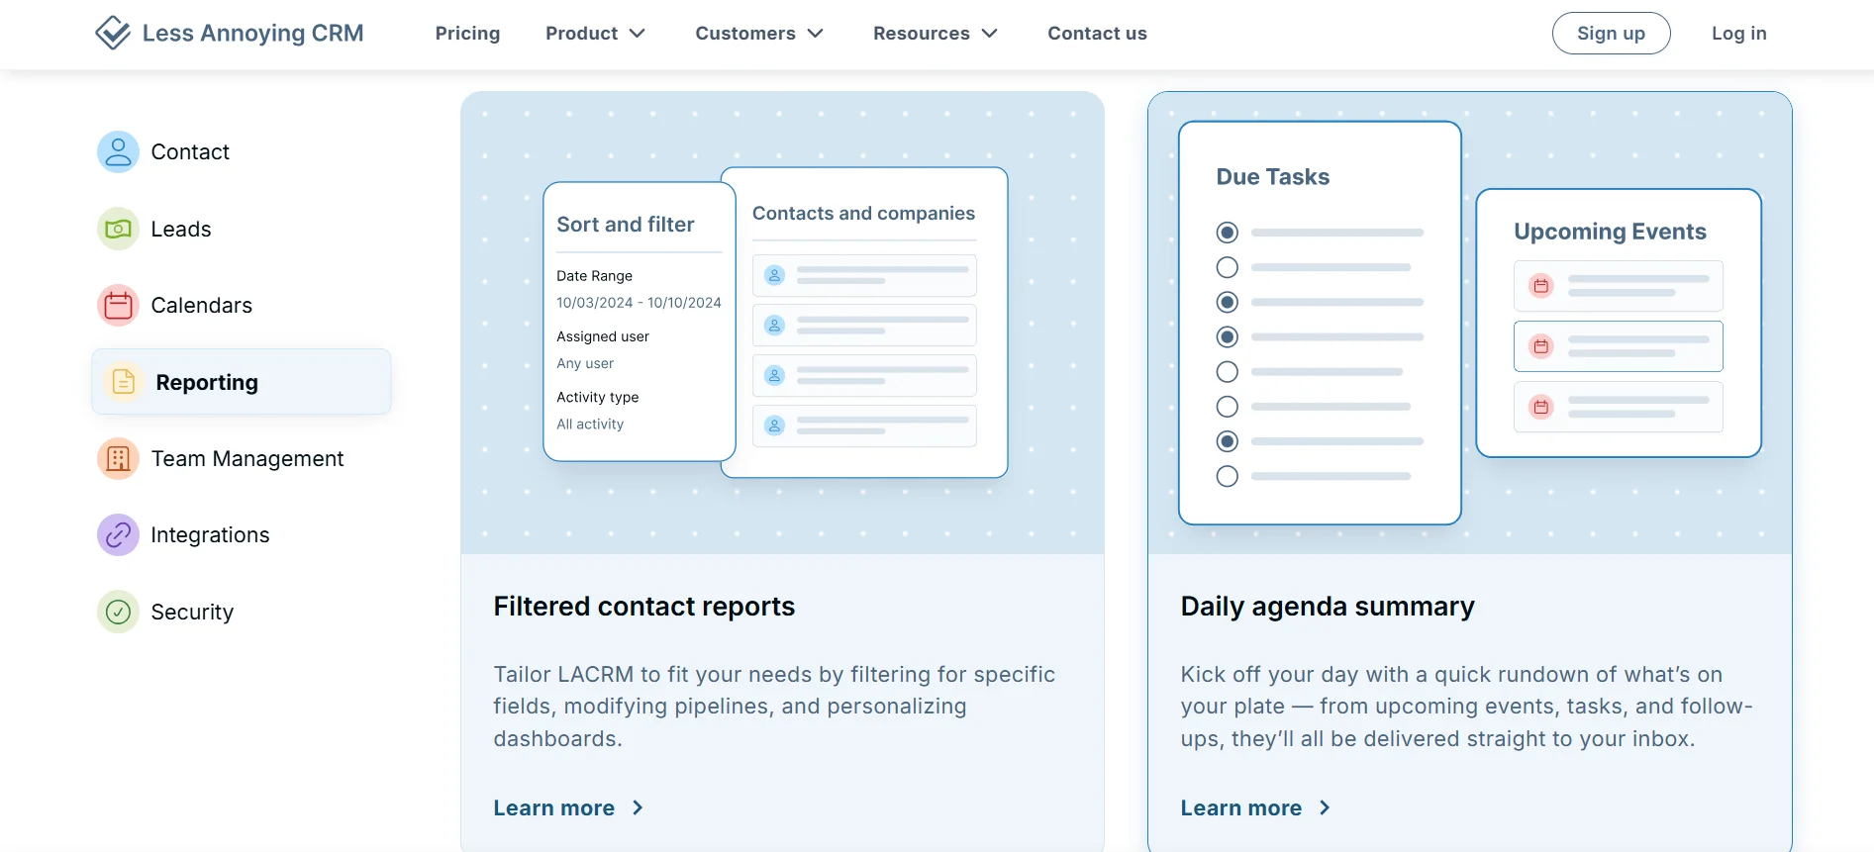The image size is (1874, 852).
Task: Expand the Resources dropdown menu
Action: [x=935, y=34]
